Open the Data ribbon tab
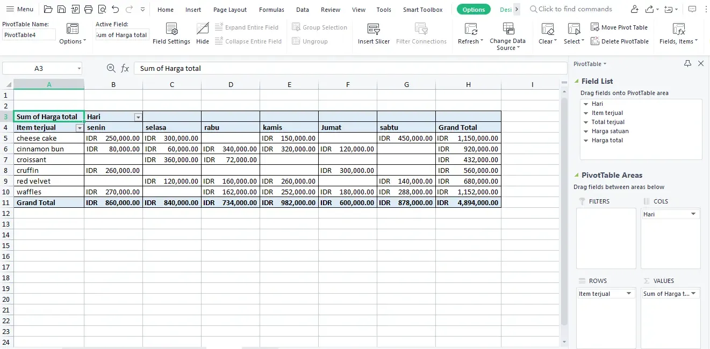This screenshot has height=349, width=710. coord(302,9)
